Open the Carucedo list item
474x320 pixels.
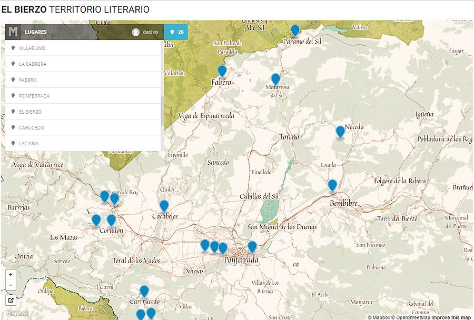click(x=32, y=128)
